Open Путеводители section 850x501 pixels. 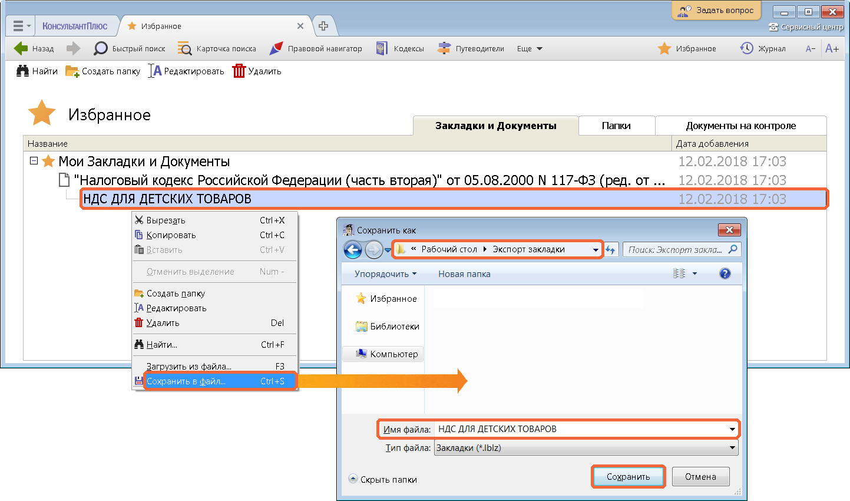pyautogui.click(x=471, y=48)
